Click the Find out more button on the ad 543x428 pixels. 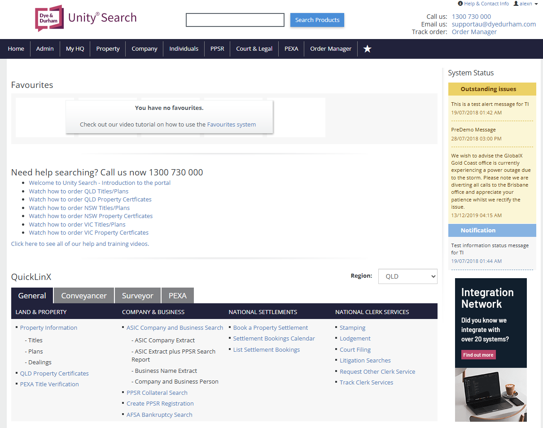coord(478,355)
